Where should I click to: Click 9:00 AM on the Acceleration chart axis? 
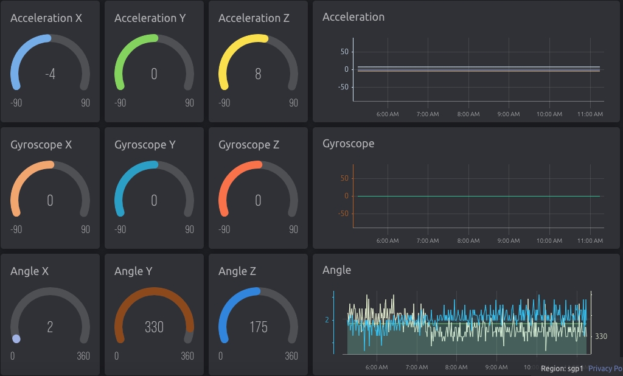coord(508,114)
